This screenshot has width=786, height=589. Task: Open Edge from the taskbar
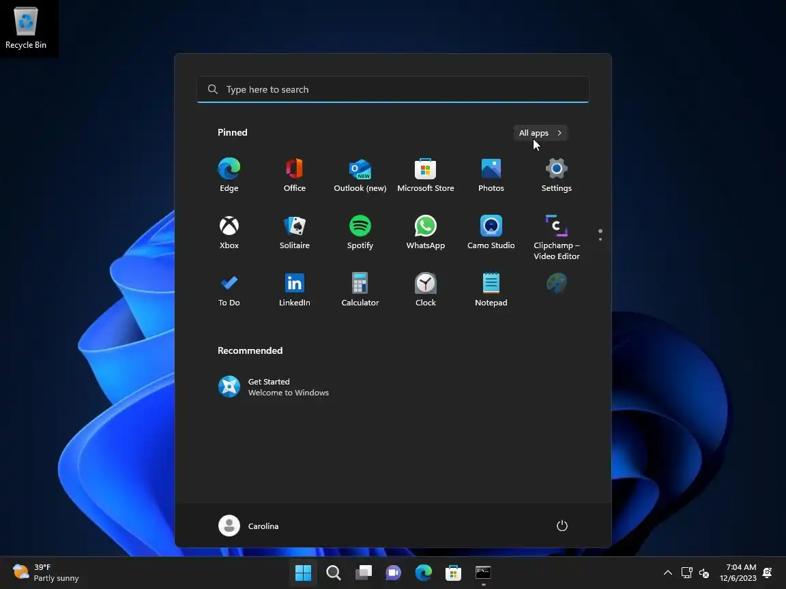[x=424, y=573]
